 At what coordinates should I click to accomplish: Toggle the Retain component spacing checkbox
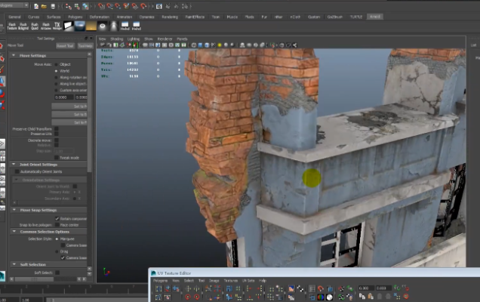tap(57, 218)
